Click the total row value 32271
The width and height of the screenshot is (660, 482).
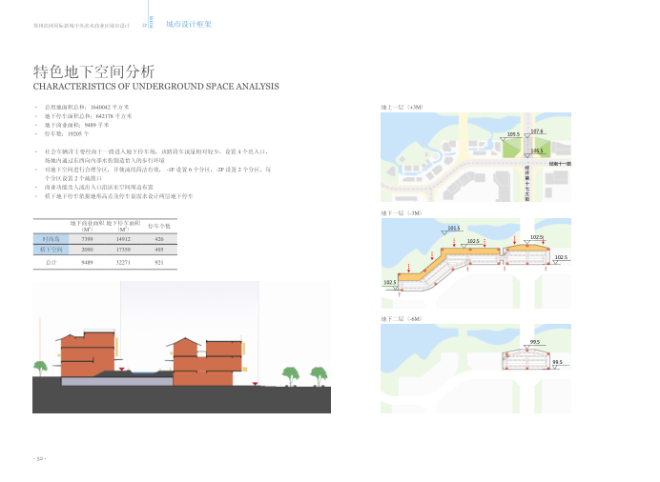coord(123,263)
